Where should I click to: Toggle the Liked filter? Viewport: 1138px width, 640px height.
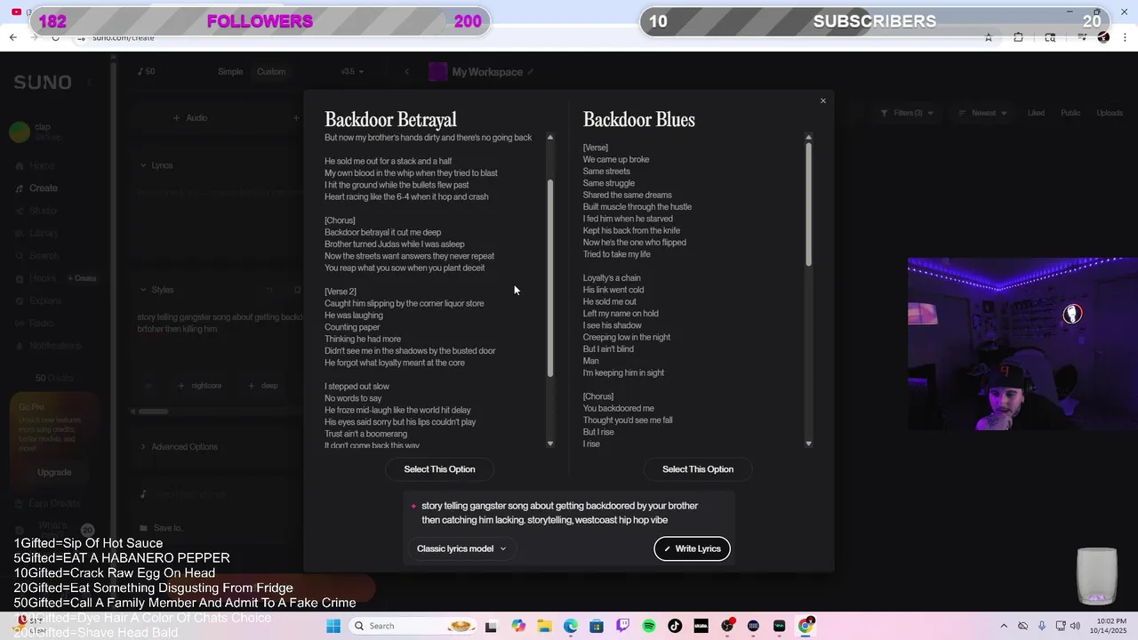coord(1036,113)
